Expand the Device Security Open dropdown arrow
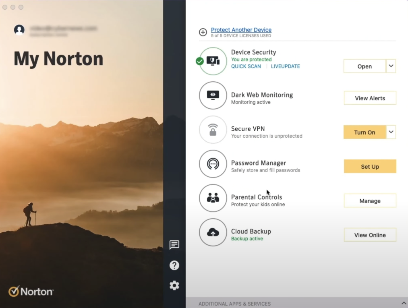This screenshot has height=308, width=408. coord(391,66)
